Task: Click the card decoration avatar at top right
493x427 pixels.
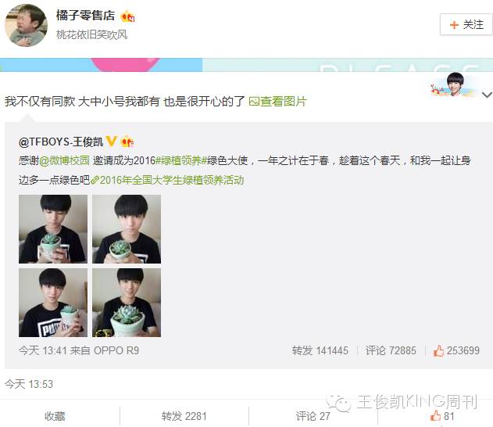Action: click(454, 84)
